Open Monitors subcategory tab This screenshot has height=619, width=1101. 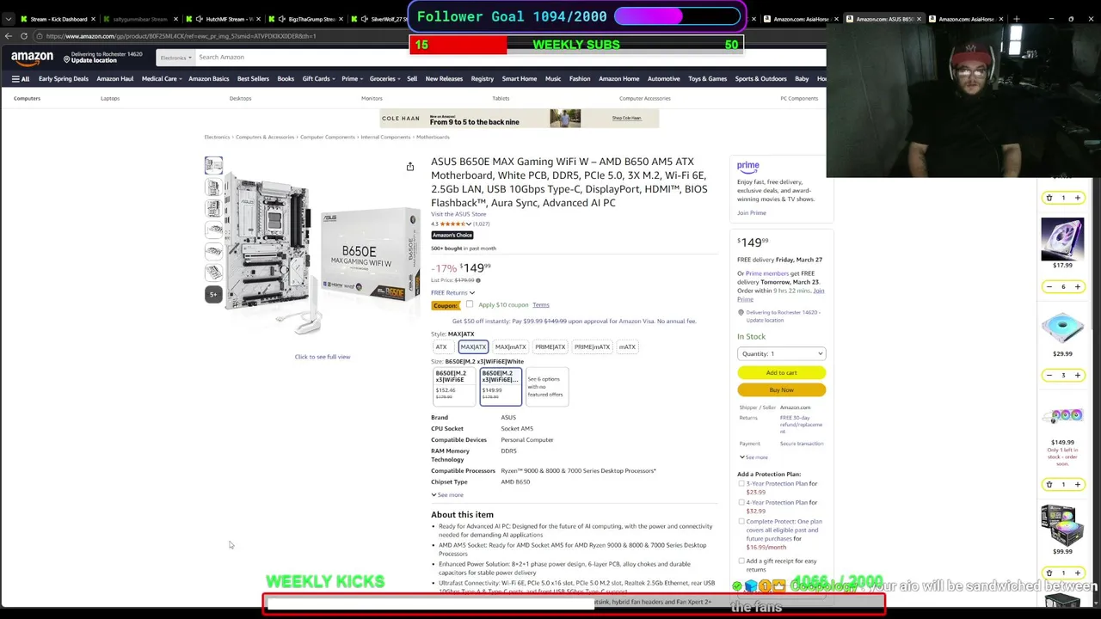tap(372, 99)
